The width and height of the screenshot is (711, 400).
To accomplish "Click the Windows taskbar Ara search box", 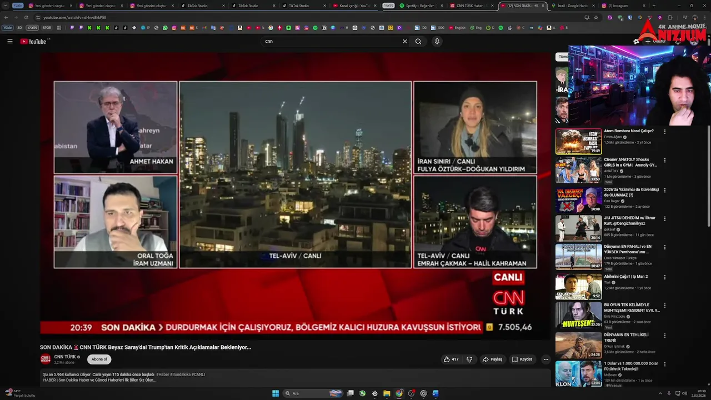I will [x=313, y=393].
